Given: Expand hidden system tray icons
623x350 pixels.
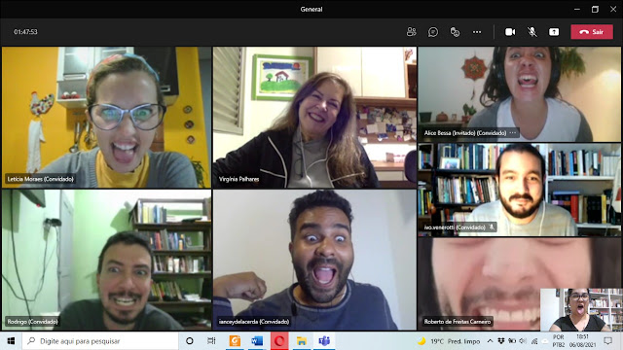Looking at the screenshot, I should [490, 341].
